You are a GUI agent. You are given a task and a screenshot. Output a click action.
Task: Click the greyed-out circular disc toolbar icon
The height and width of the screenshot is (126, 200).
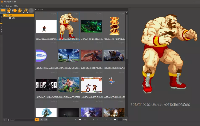(x=31, y=11)
